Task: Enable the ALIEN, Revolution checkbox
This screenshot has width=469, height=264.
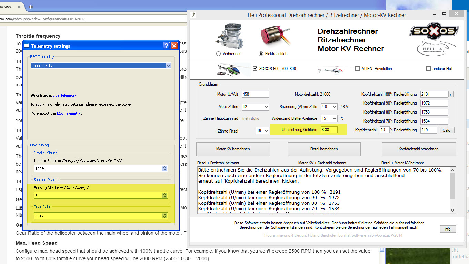Action: tap(357, 69)
